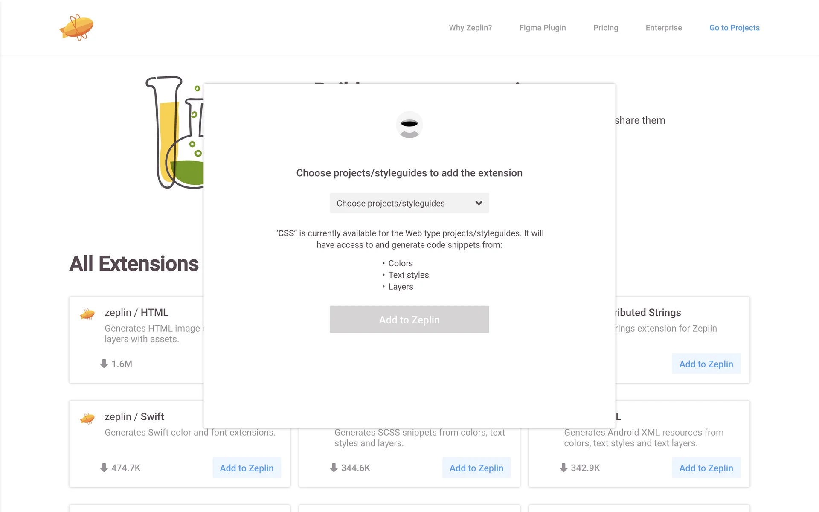Click the zeppelin icon beside zeplin / Swift
The width and height of the screenshot is (819, 512).
tap(87, 419)
